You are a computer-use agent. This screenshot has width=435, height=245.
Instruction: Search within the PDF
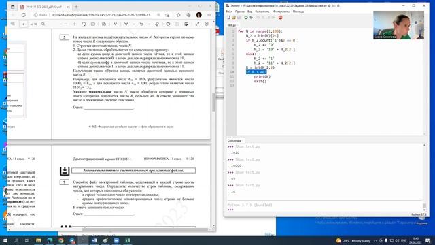pyautogui.click(x=43, y=24)
